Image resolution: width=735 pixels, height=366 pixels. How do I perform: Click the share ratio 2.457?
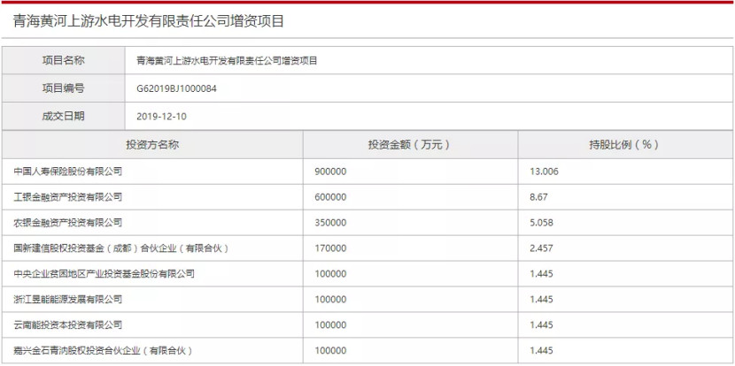coord(541,248)
